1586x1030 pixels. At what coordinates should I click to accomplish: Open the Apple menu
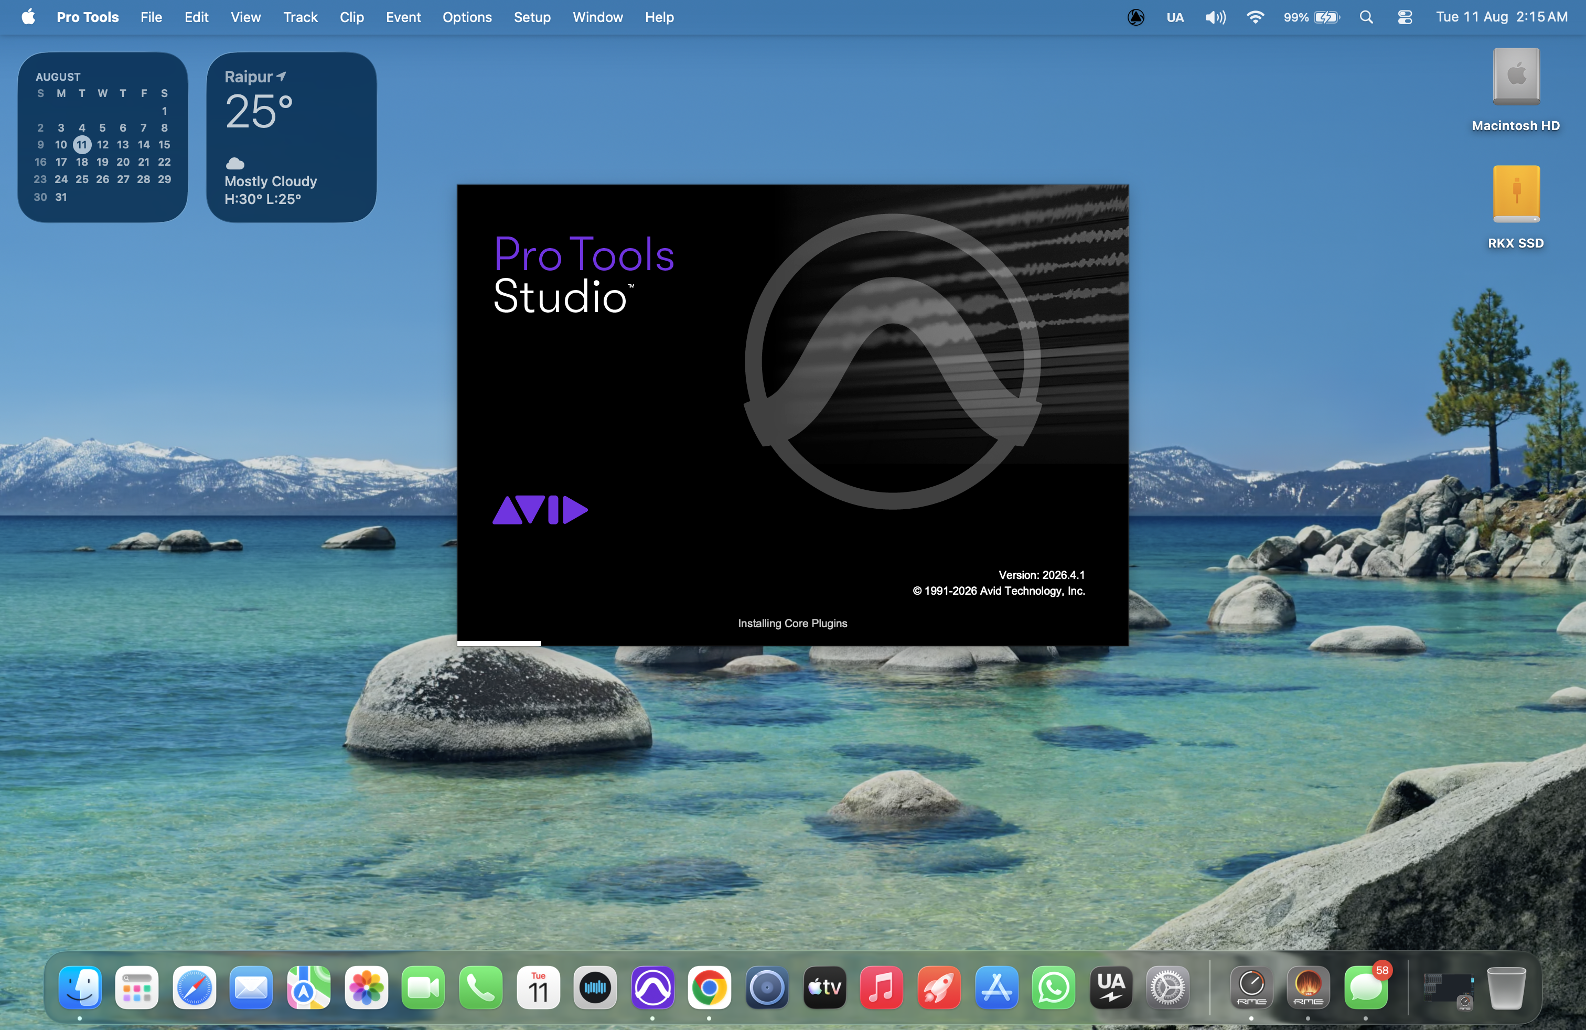[x=28, y=17]
